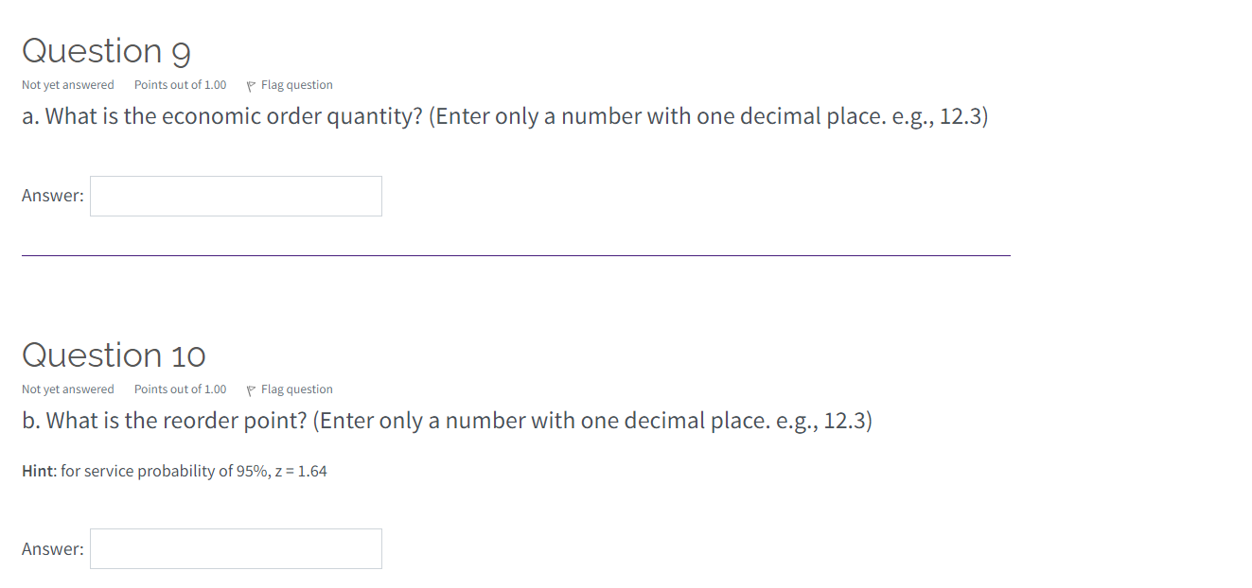The width and height of the screenshot is (1252, 588).
Task: Click the Hint text about z = 1.64
Action: [x=174, y=470]
